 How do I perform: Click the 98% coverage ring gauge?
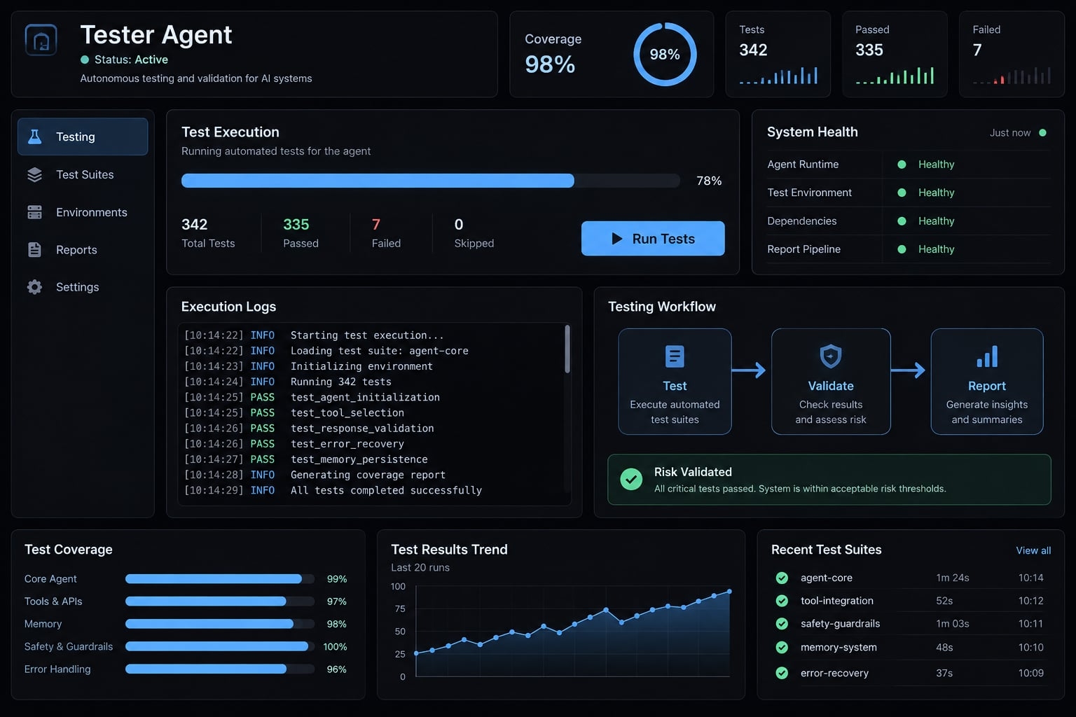tap(665, 54)
